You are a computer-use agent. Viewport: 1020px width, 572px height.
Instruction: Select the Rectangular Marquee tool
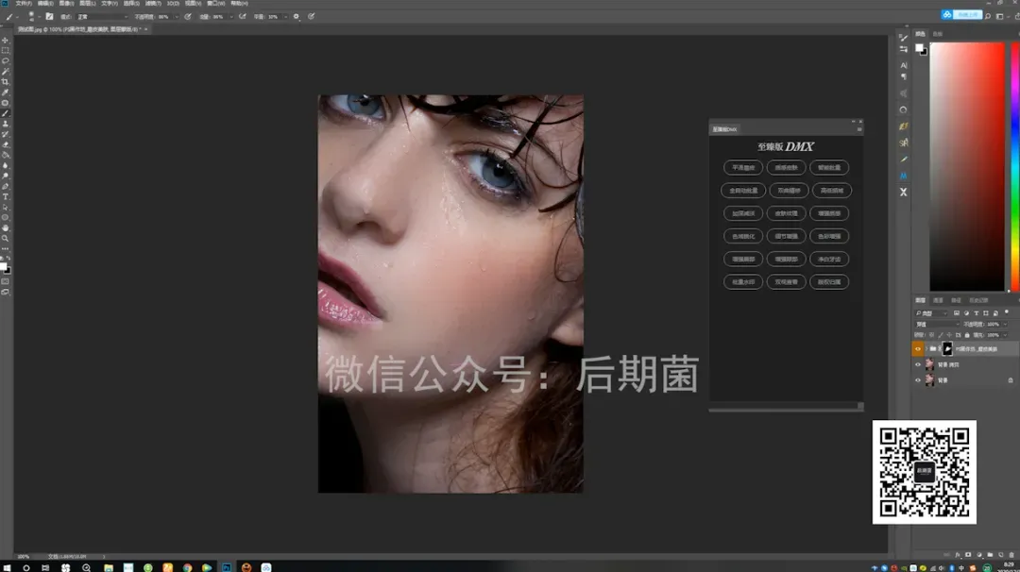point(6,51)
